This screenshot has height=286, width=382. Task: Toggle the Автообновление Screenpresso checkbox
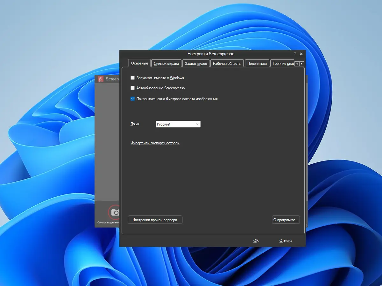point(133,88)
